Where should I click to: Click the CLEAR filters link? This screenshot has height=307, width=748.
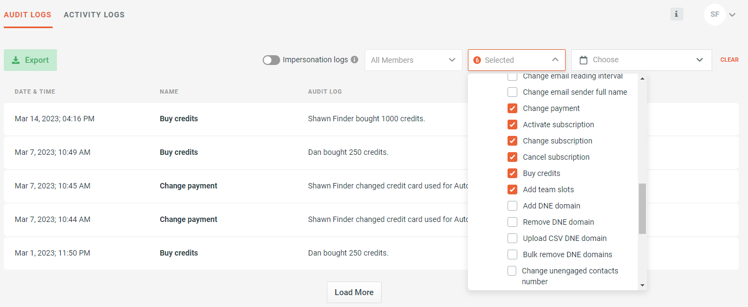[x=730, y=60]
